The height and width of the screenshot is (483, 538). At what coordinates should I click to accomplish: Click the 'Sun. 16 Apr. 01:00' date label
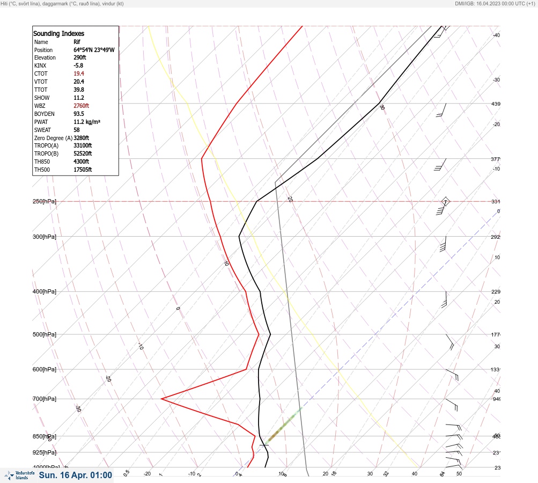76,475
